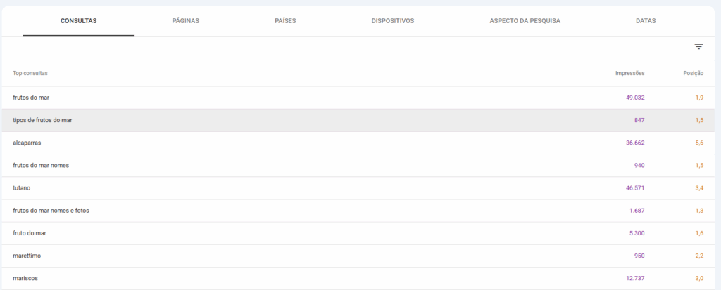This screenshot has height=290, width=721.
Task: Switch to Aspecto da Pesquisa tab
Action: (525, 21)
